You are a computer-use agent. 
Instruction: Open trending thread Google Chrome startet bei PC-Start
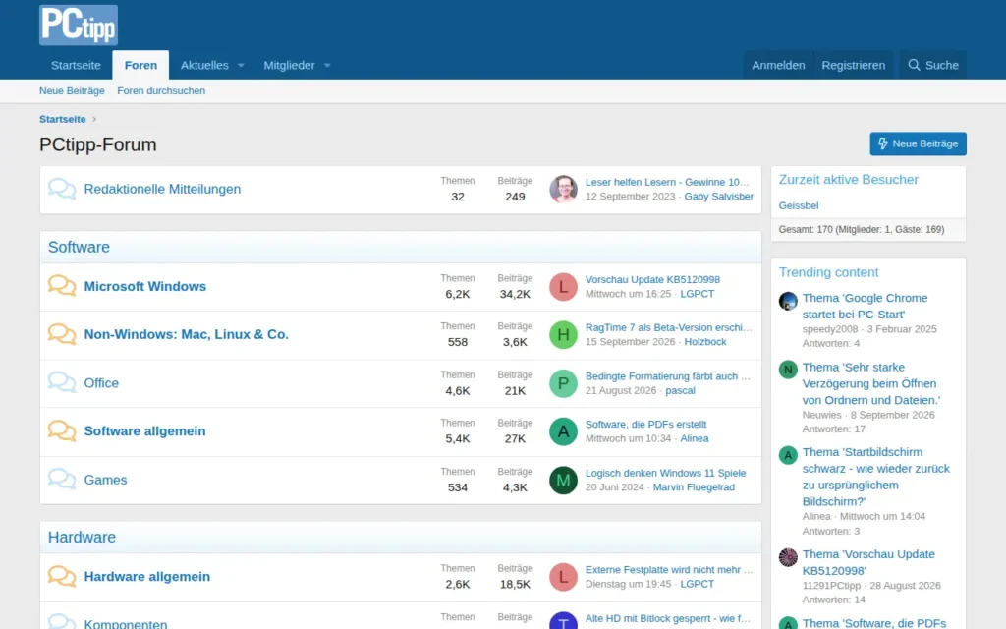[865, 307]
